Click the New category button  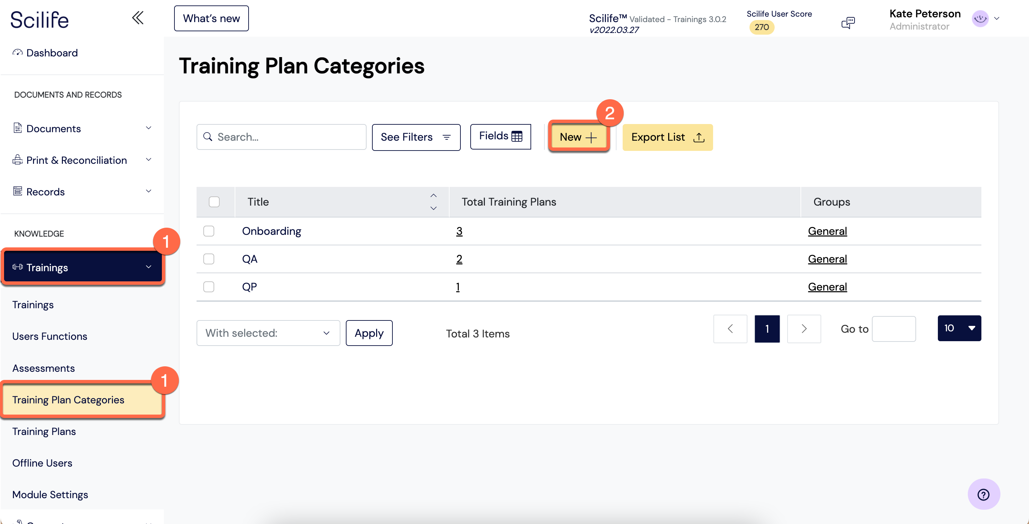click(578, 137)
